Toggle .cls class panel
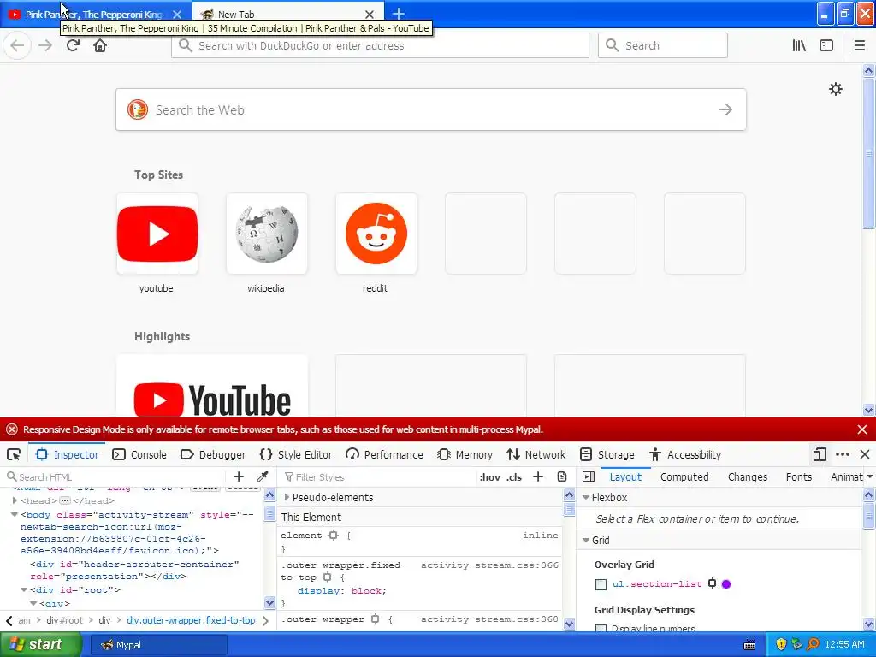This screenshot has height=657, width=876. 514,477
